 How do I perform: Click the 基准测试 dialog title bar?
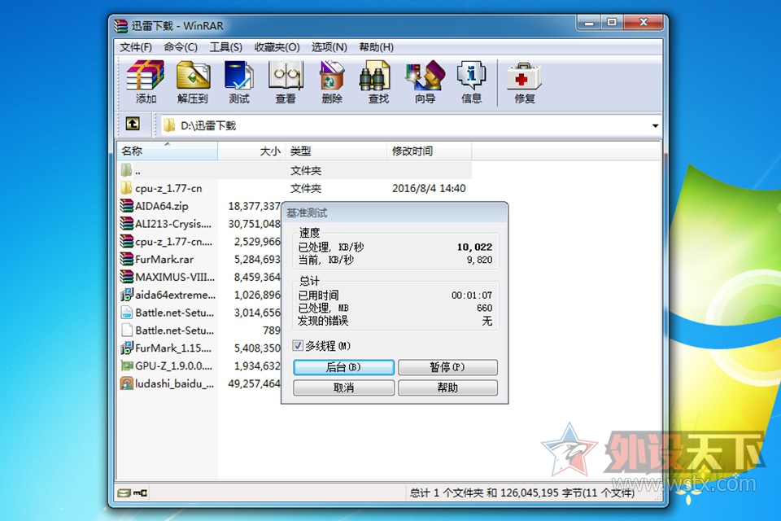(x=395, y=213)
